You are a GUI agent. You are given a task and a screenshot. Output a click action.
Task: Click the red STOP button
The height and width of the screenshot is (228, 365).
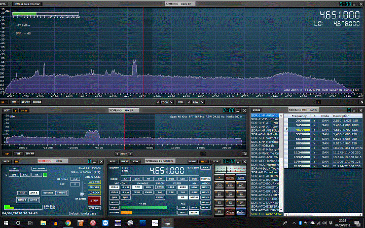point(94,200)
